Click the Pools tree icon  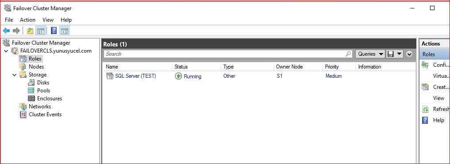(31, 91)
